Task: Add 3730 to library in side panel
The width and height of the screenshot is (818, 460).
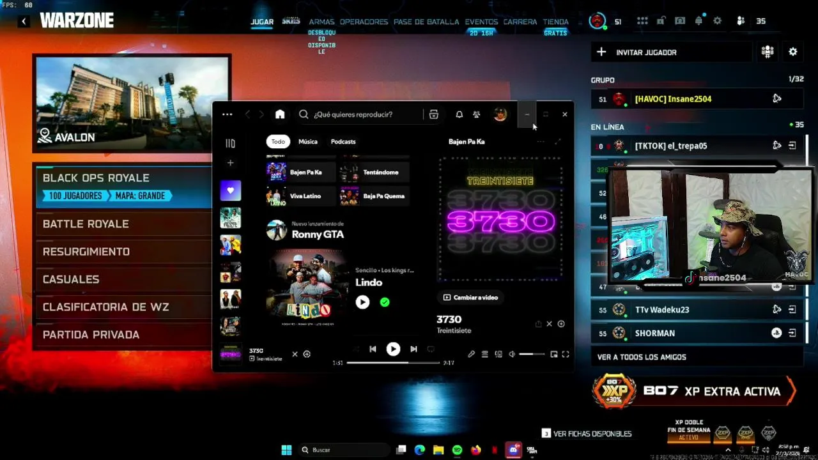Action: (x=561, y=324)
